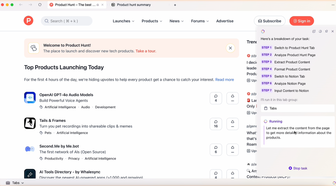The image size is (336, 186).
Task: Click the Pets topic tag
Action: pos(48,133)
